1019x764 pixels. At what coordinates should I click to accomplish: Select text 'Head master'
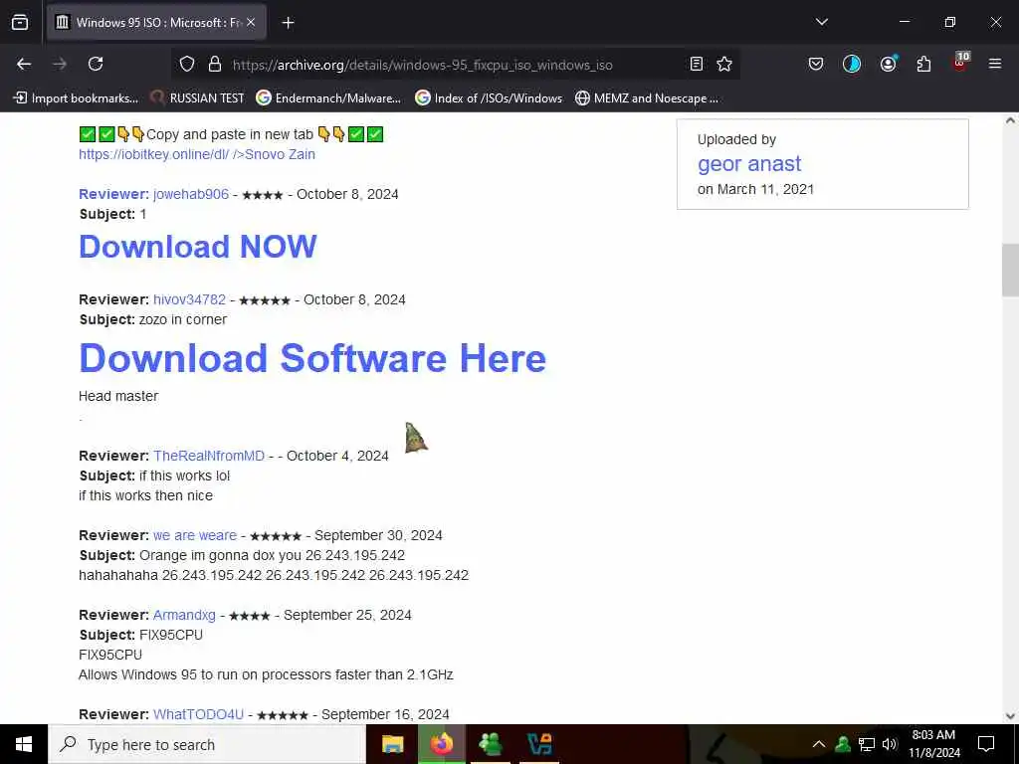118,396
